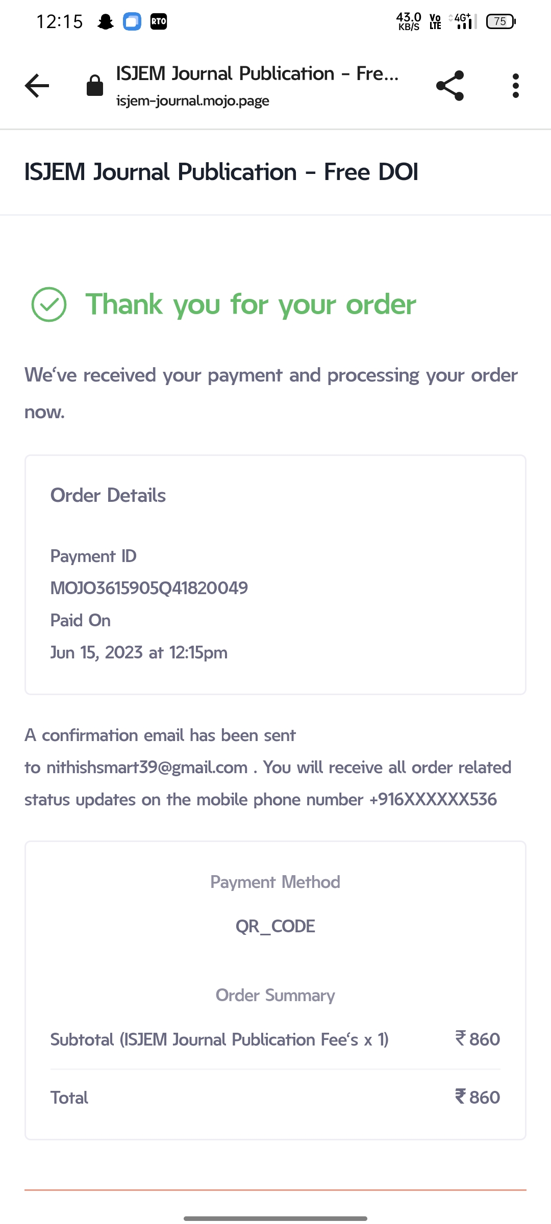Screen dimensions: 551x1224
Task: Tap the Snapchat notification icon
Action: [106, 21]
